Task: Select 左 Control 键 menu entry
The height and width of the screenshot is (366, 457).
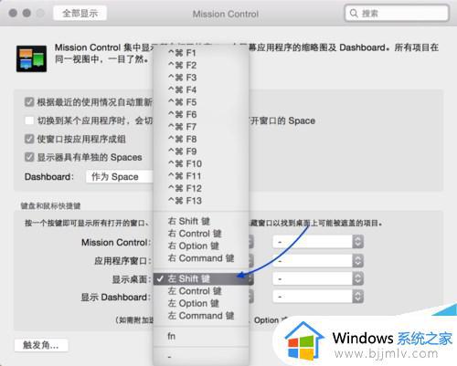Action: tap(201, 291)
